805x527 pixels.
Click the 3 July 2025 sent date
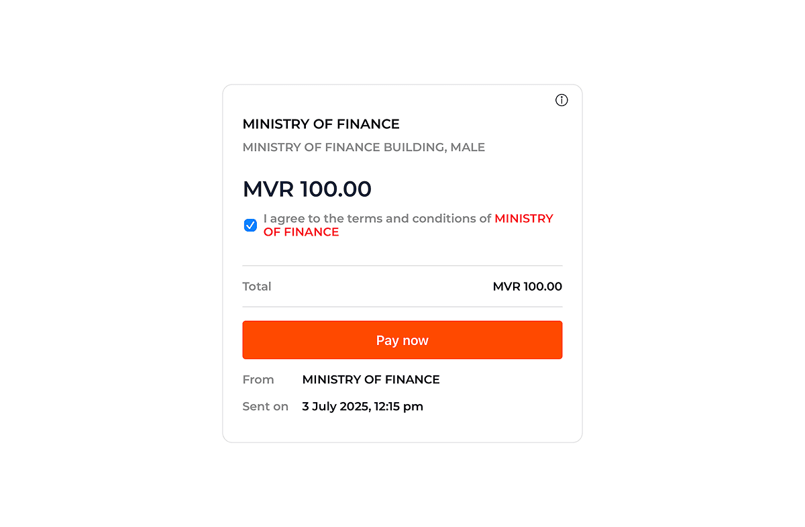(x=333, y=407)
